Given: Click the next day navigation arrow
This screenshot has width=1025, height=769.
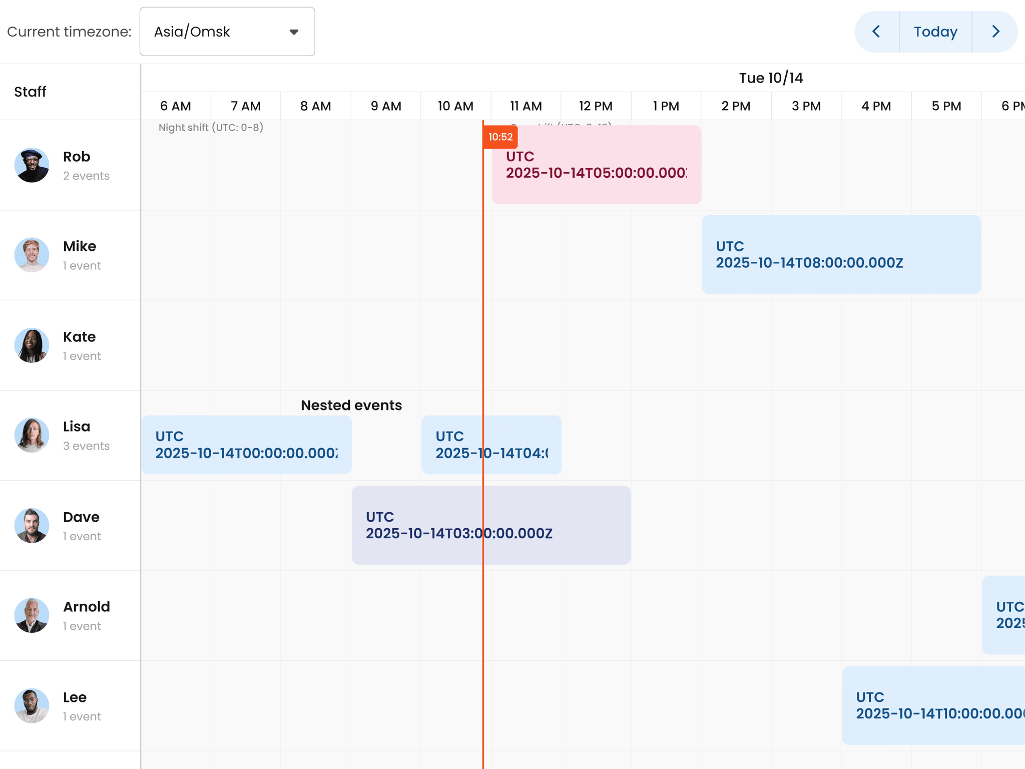Looking at the screenshot, I should pos(995,32).
